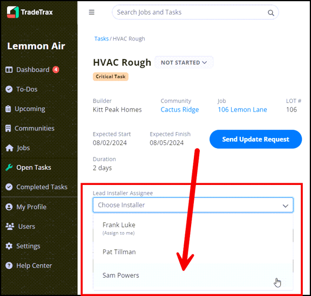
Task: Select Frank Luke (Assign to me)
Action: tap(193, 228)
